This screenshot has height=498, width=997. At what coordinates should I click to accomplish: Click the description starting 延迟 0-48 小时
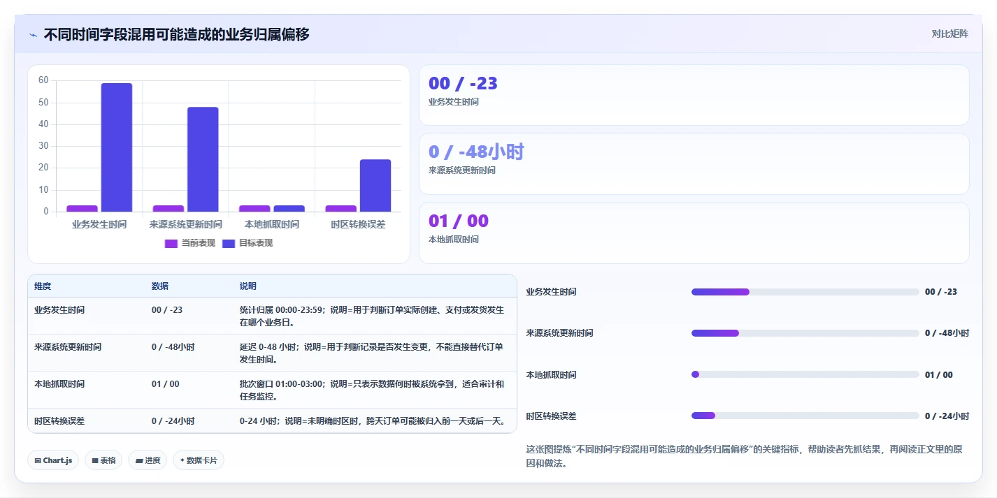[x=372, y=353]
